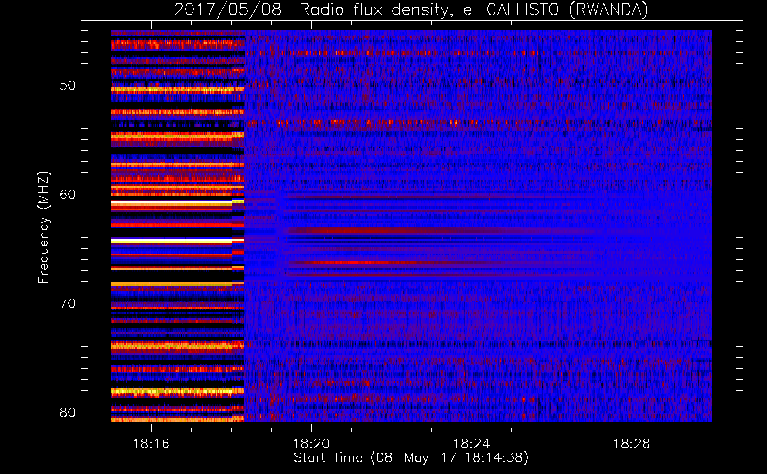Click the 18:24 time tick label
The width and height of the screenshot is (767, 474).
click(472, 444)
